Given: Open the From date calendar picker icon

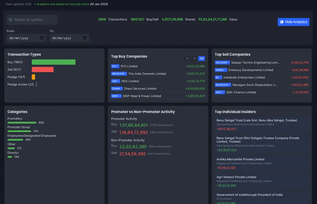Looking at the screenshot, I should click(x=42, y=38).
